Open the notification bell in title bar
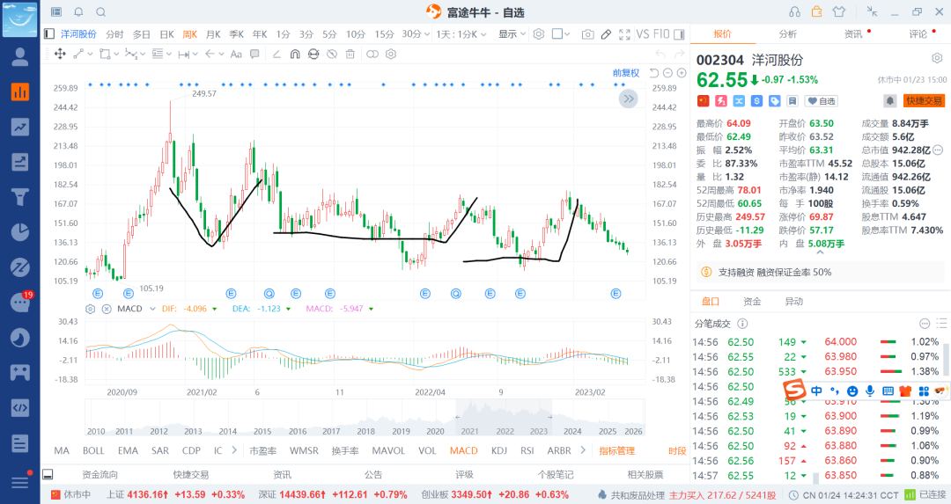Viewport: 951px width, 504px height. pyautogui.click(x=79, y=12)
